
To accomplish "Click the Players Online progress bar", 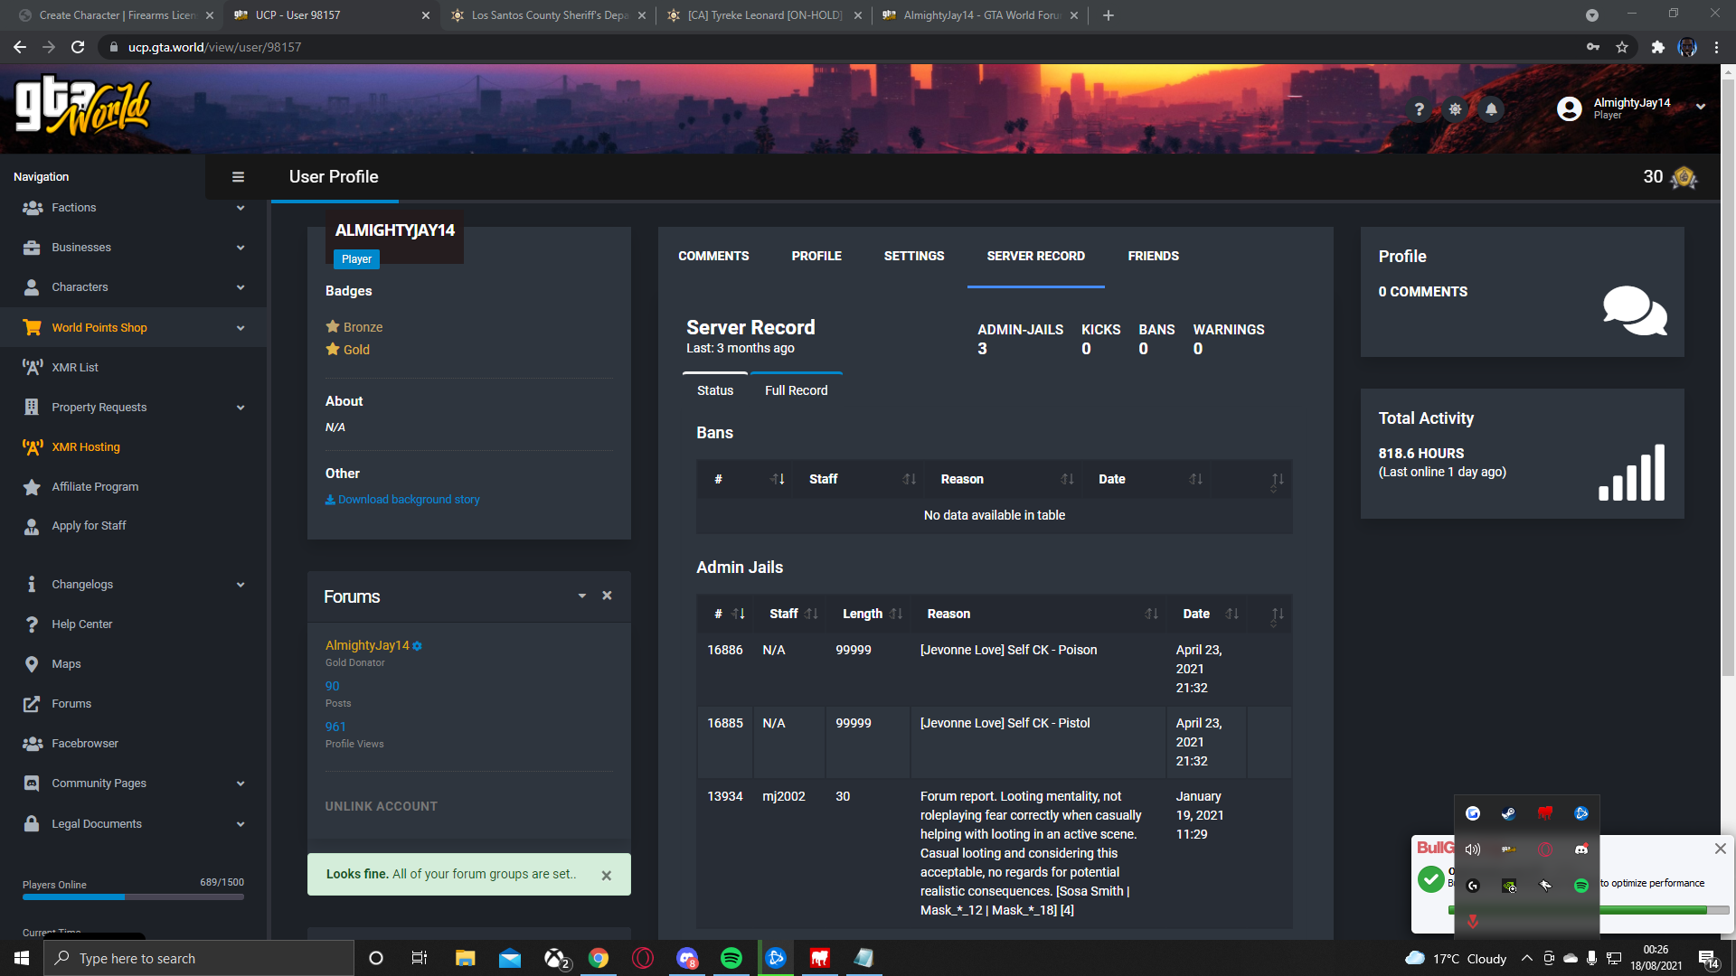I will (133, 897).
